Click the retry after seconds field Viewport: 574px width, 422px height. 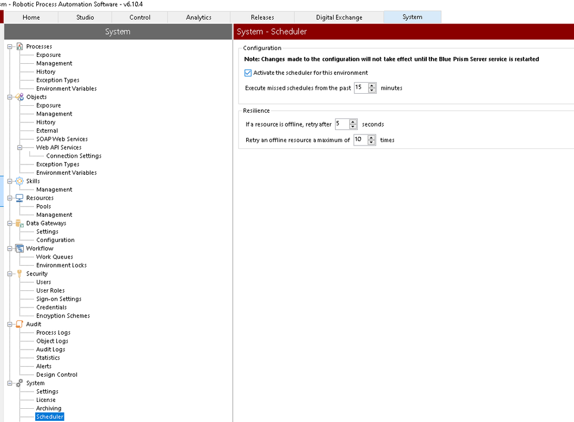click(342, 124)
